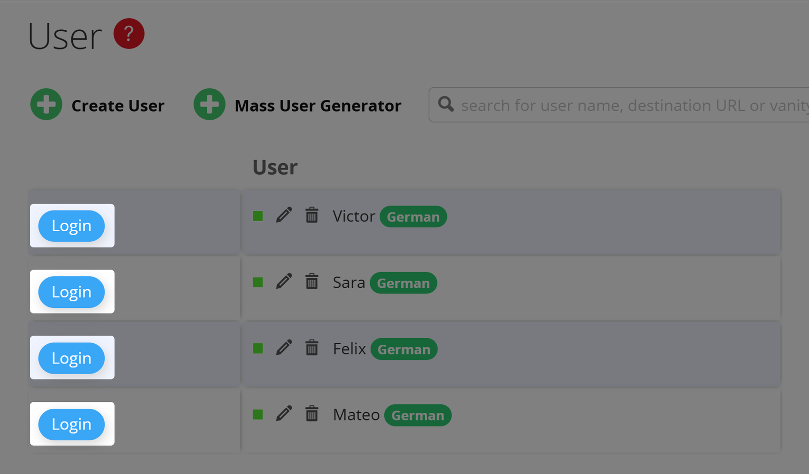
Task: Click the green plus icon for Mass User Generator
Action: pyautogui.click(x=209, y=104)
